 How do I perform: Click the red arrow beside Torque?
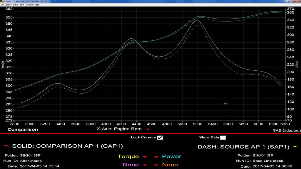145,157
